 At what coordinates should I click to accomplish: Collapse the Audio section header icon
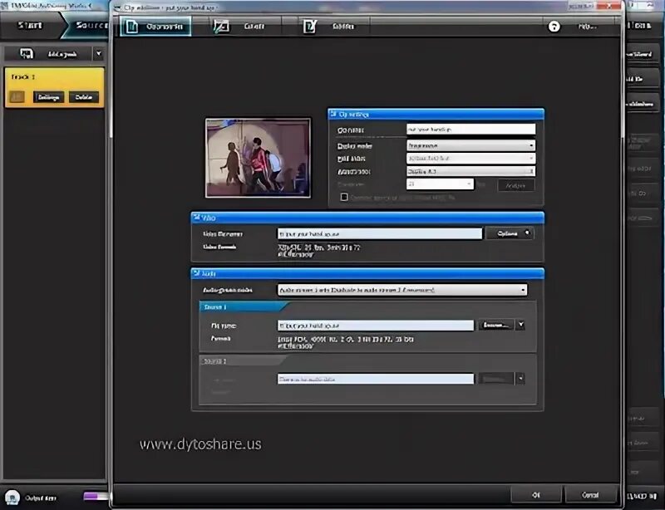196,273
